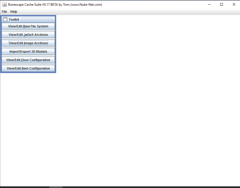Click the Java app icon in title bar
The width and height of the screenshot is (240, 188).
(x=5, y=4)
